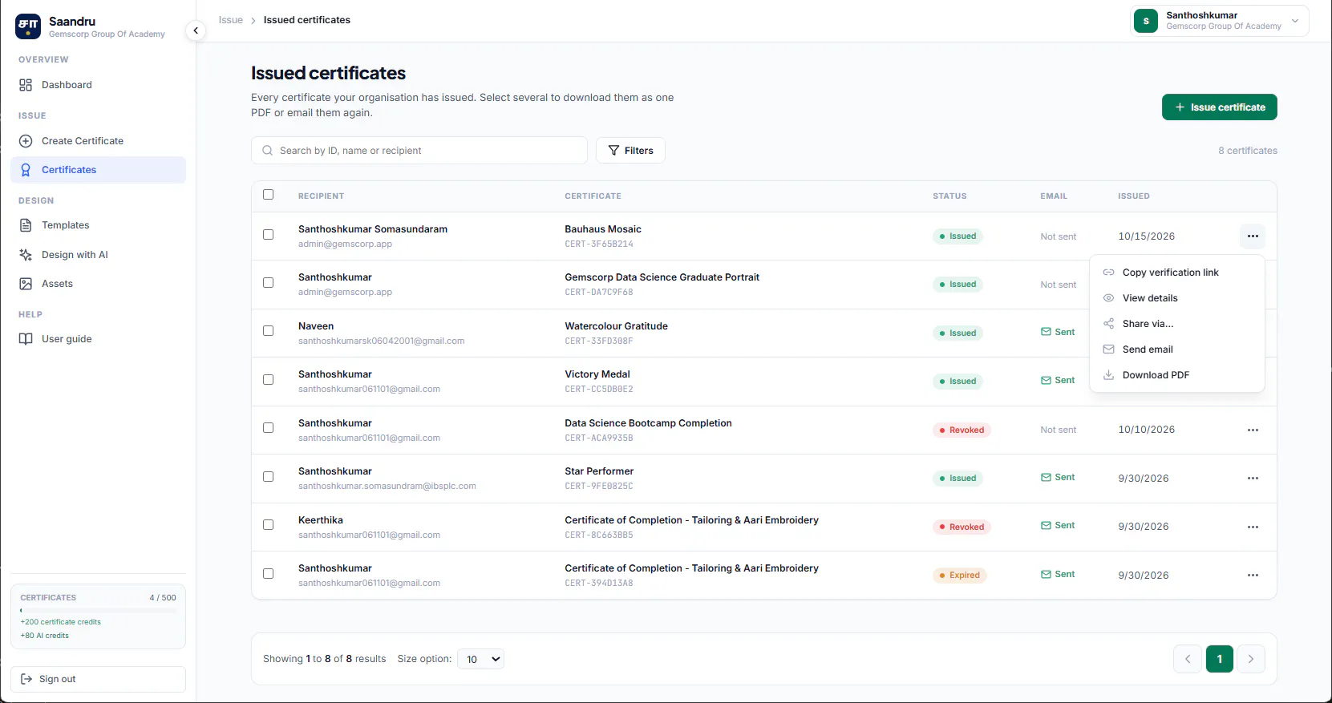Open the Assets library
This screenshot has width=1332, height=703.
98,284
